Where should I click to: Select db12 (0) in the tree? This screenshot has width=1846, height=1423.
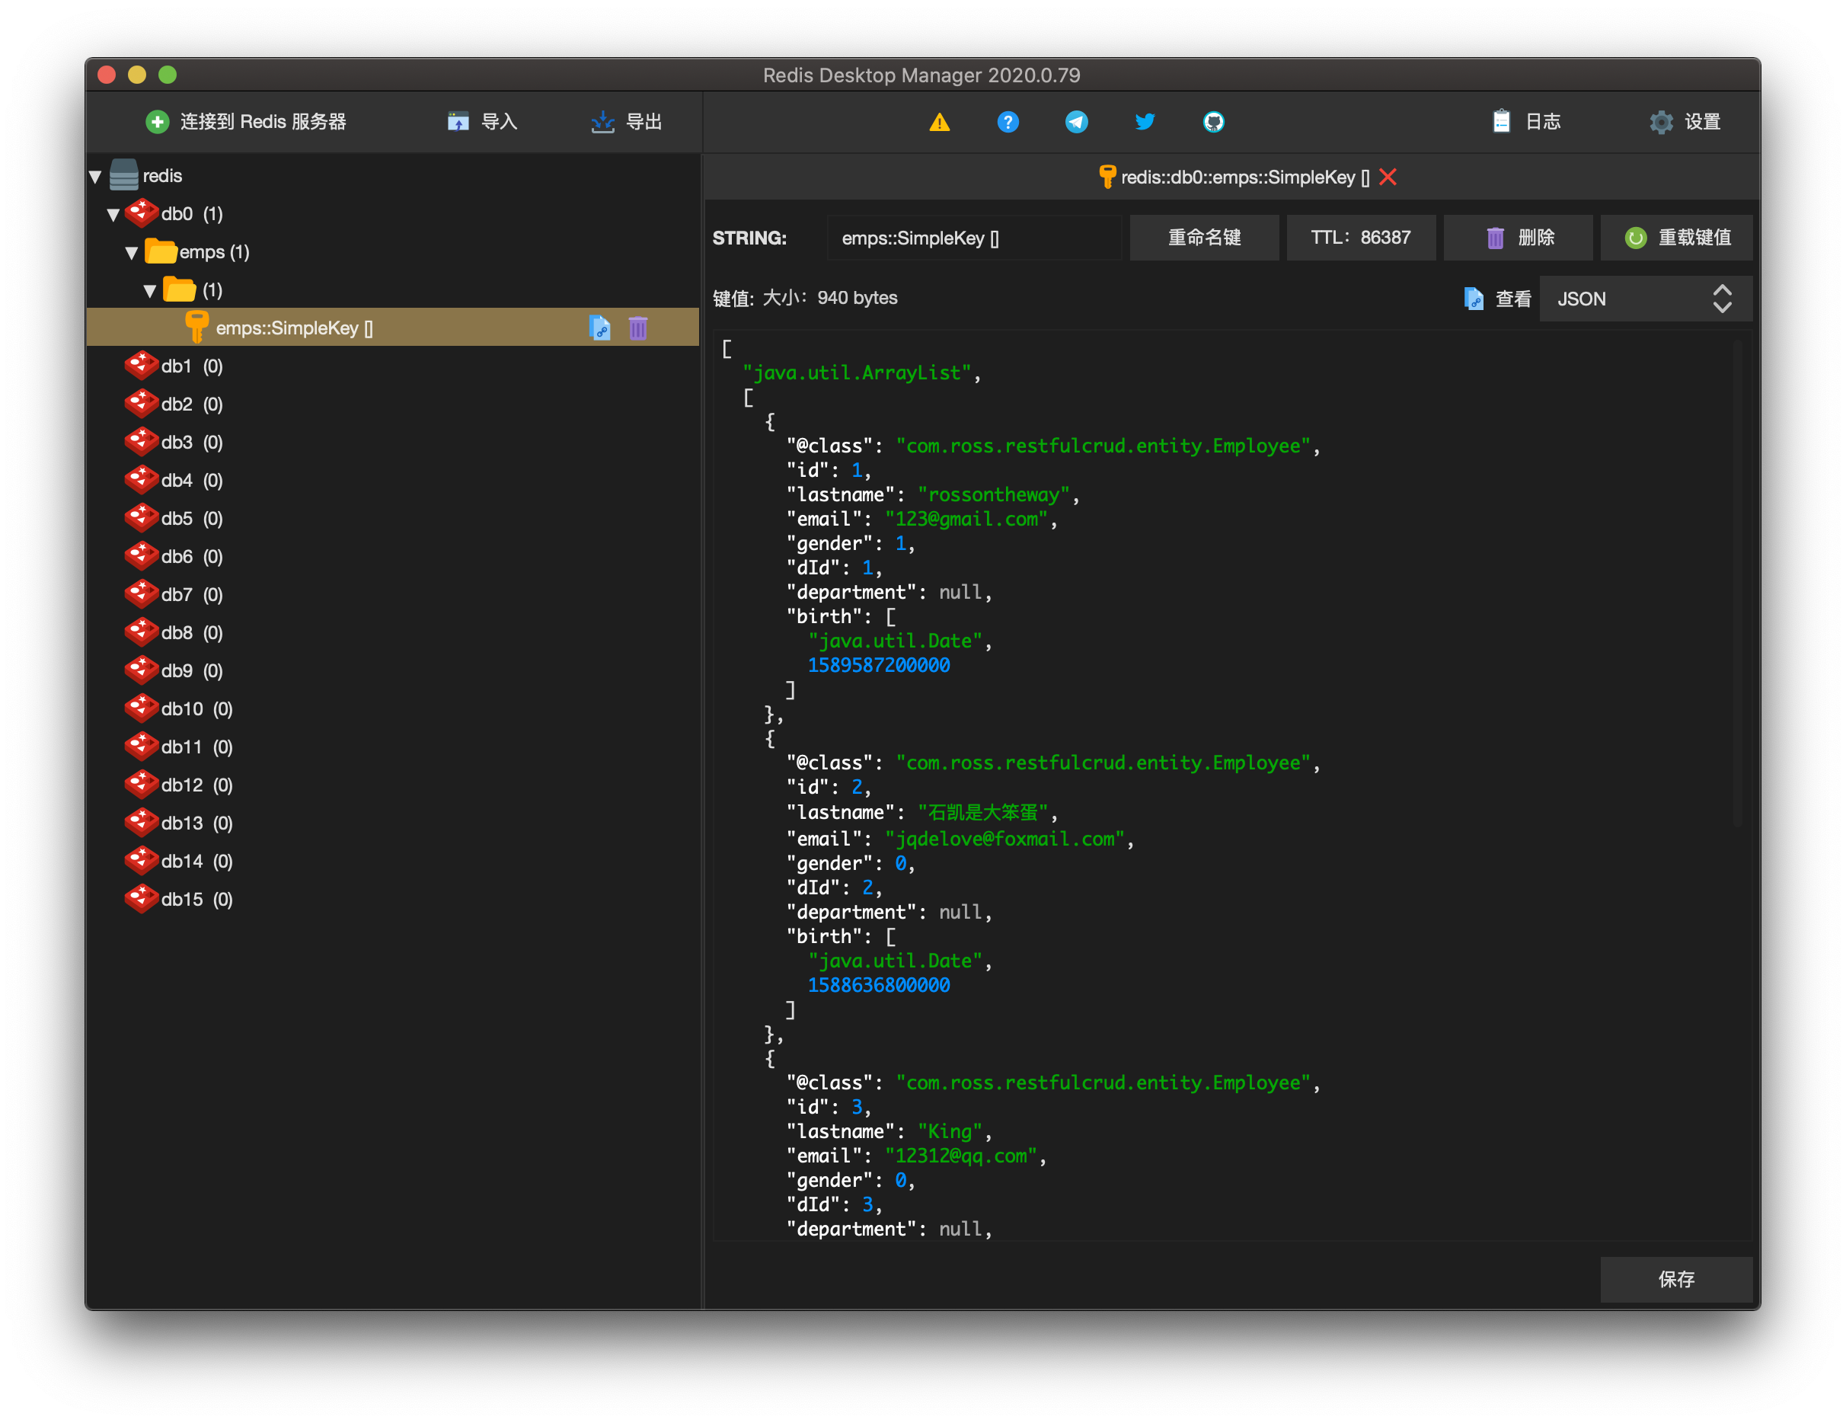(197, 785)
